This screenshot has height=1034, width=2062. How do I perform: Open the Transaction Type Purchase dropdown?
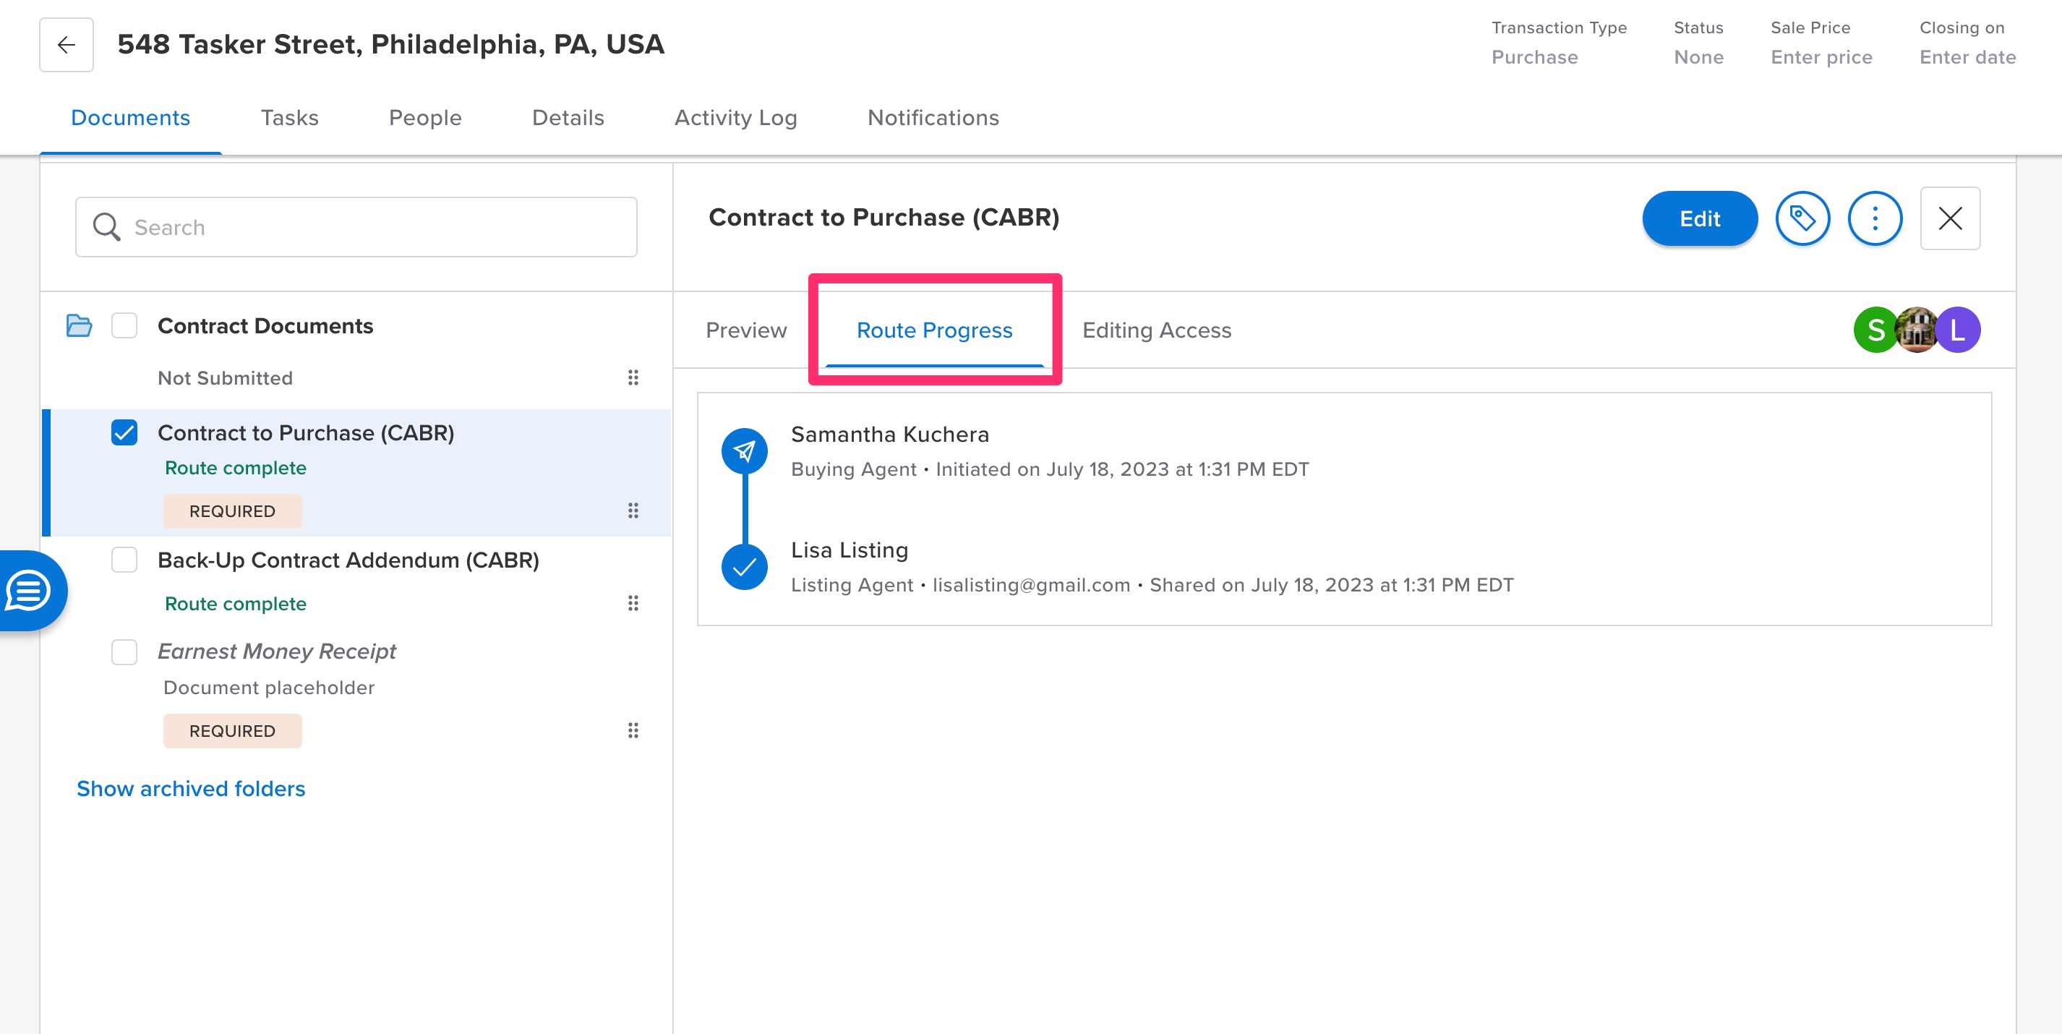(1534, 58)
